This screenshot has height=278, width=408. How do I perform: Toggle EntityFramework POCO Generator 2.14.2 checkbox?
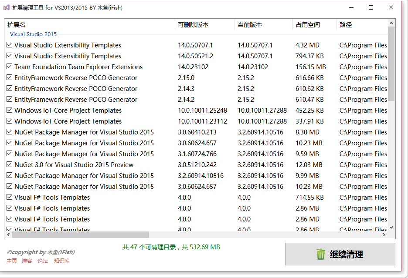click(9, 99)
